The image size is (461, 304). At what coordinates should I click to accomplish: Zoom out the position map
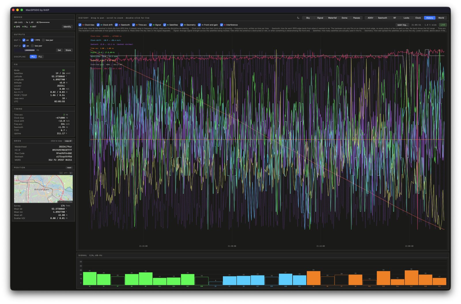(x=61, y=173)
